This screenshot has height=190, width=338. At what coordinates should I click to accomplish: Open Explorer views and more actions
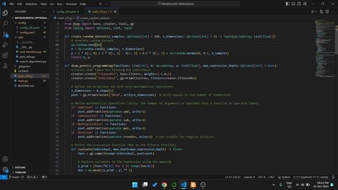coord(44,12)
